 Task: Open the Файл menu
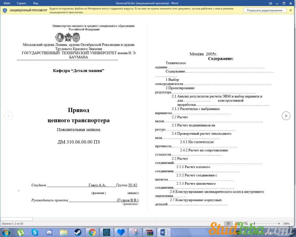7,3
